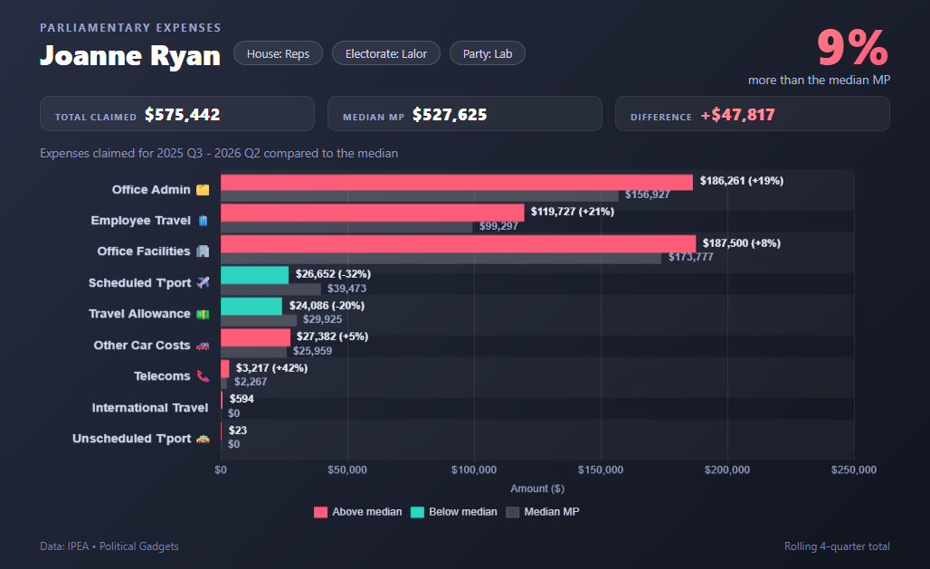Select the Party: Lab pill
930x569 pixels.
pos(488,53)
